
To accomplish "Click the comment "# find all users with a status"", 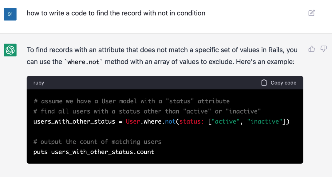I will tap(147, 111).
